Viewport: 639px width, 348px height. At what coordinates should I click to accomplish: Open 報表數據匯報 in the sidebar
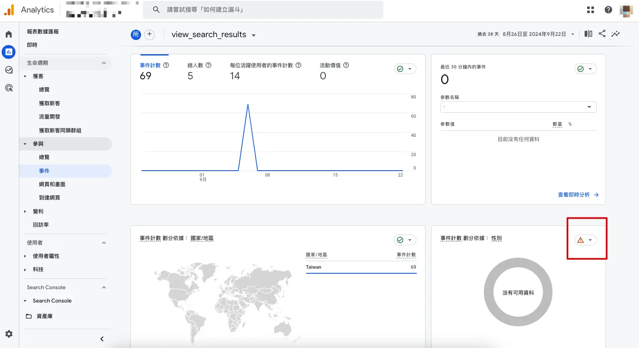[x=43, y=32]
